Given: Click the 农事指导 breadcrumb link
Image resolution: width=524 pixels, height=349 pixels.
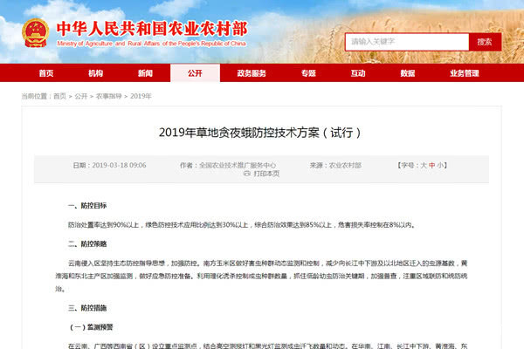Looking at the screenshot, I should (x=109, y=96).
